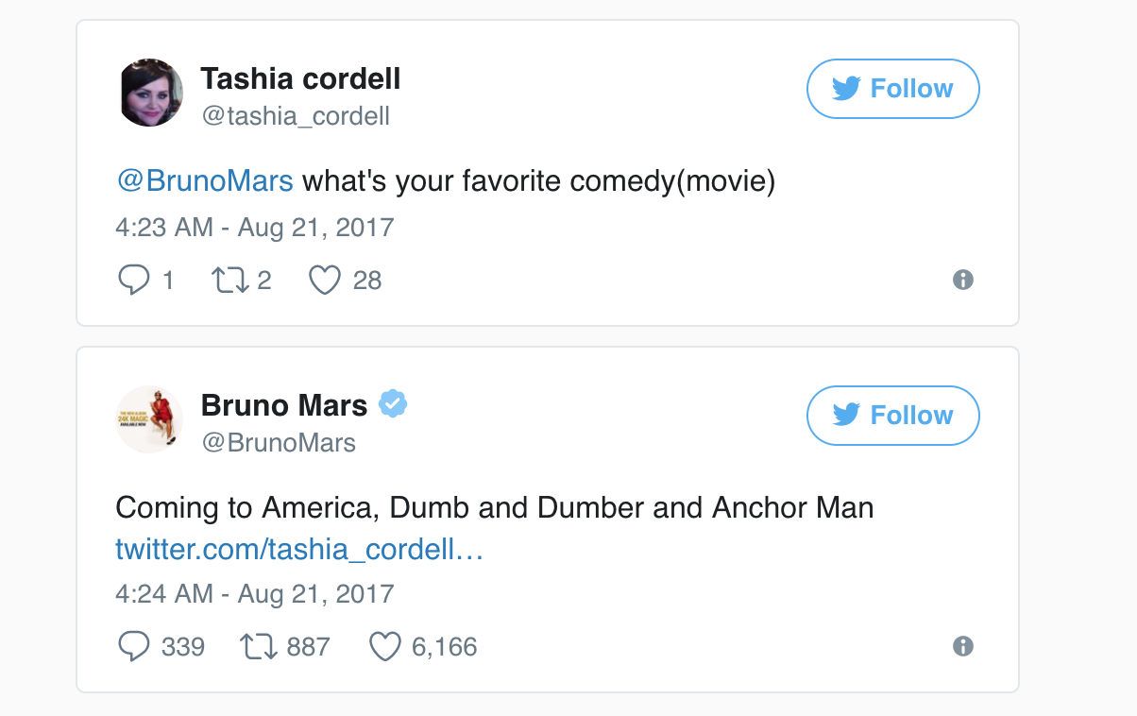Open the @tashia_cordell handle
1137x716 pixels.
coord(295,116)
